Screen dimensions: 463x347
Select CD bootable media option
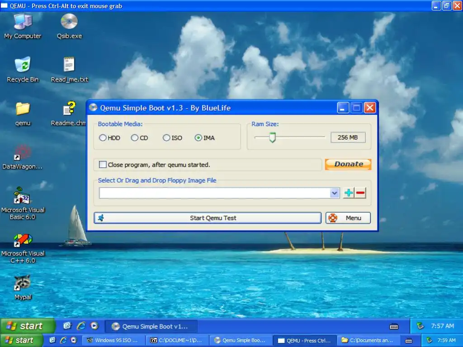click(x=139, y=138)
